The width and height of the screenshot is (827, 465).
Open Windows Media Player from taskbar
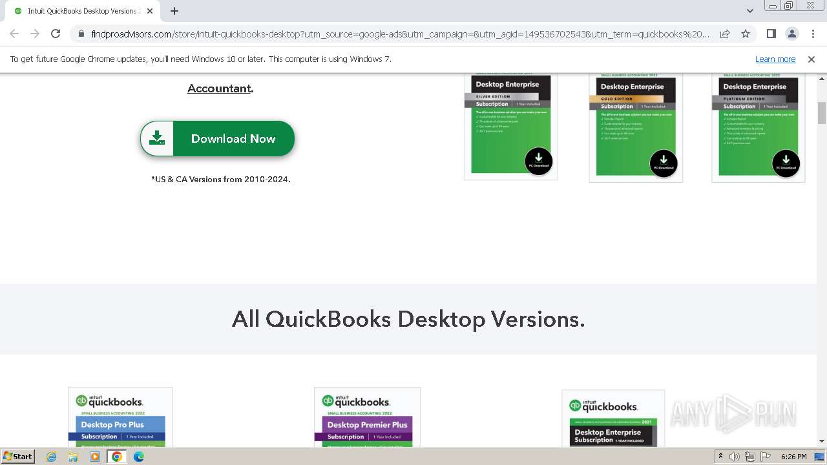point(95,457)
